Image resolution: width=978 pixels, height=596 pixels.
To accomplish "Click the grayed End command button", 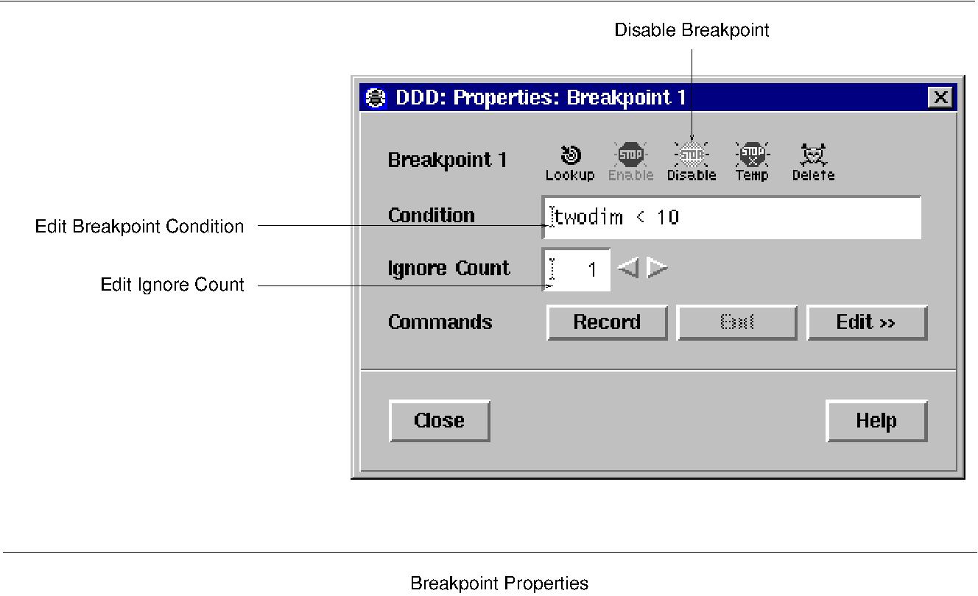I will tap(736, 322).
